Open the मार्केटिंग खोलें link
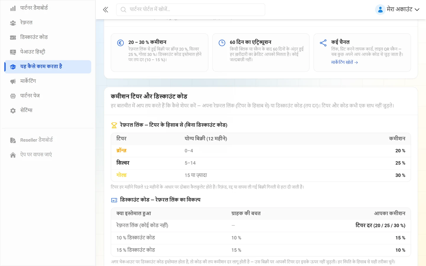This screenshot has width=426, height=266. [345, 62]
